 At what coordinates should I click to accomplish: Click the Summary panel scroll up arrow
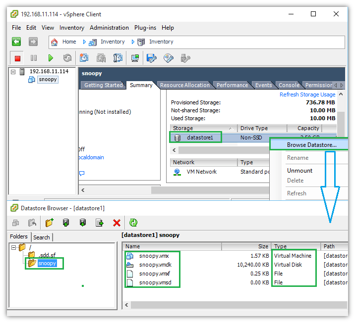click(x=341, y=94)
